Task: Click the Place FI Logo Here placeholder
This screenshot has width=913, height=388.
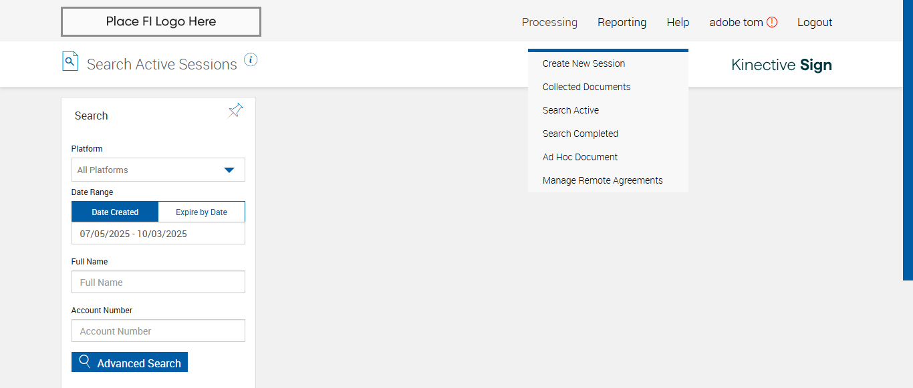Action: 161,21
